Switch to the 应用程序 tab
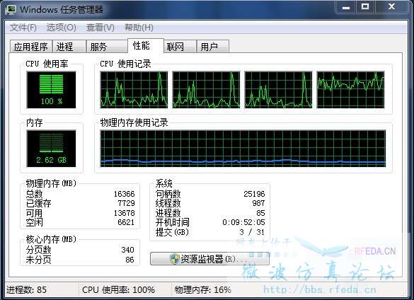The height and width of the screenshot is (300, 414). (x=31, y=47)
